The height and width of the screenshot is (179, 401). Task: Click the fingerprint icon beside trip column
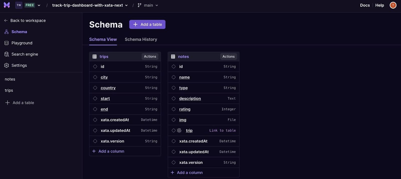pos(179,130)
